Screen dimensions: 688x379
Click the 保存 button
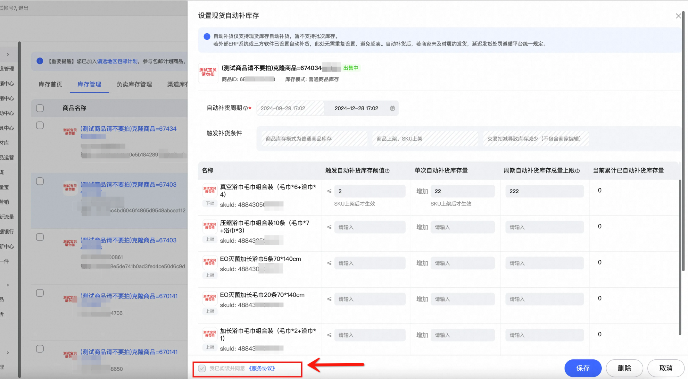click(583, 368)
